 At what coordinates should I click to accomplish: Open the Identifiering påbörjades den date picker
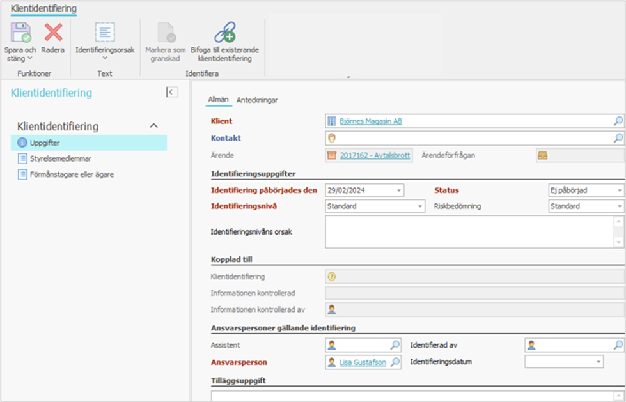click(399, 190)
